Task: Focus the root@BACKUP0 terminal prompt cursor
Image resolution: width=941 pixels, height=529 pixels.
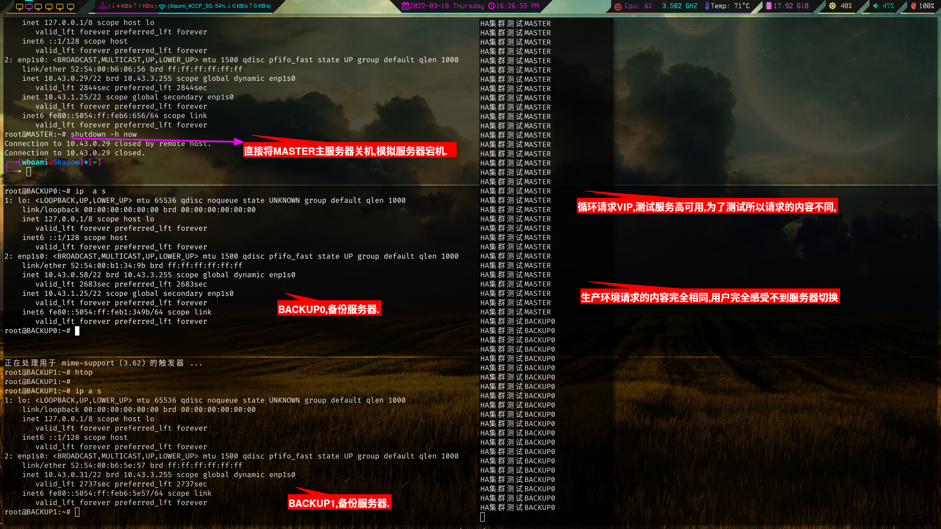Action: (x=77, y=331)
